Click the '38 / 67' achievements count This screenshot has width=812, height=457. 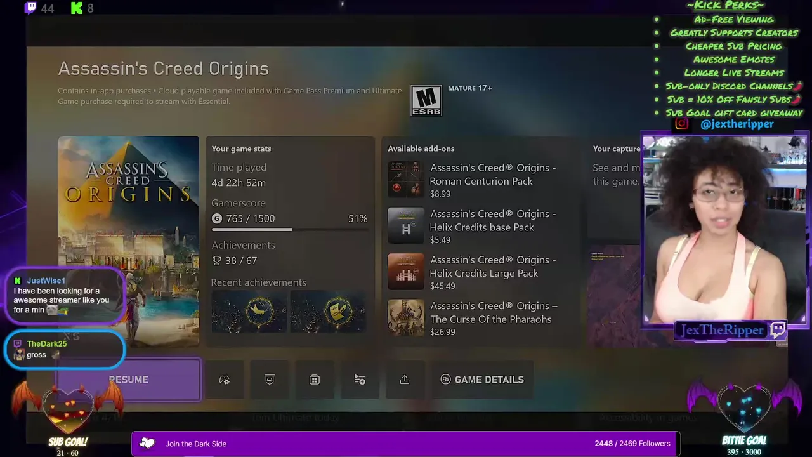pos(241,260)
